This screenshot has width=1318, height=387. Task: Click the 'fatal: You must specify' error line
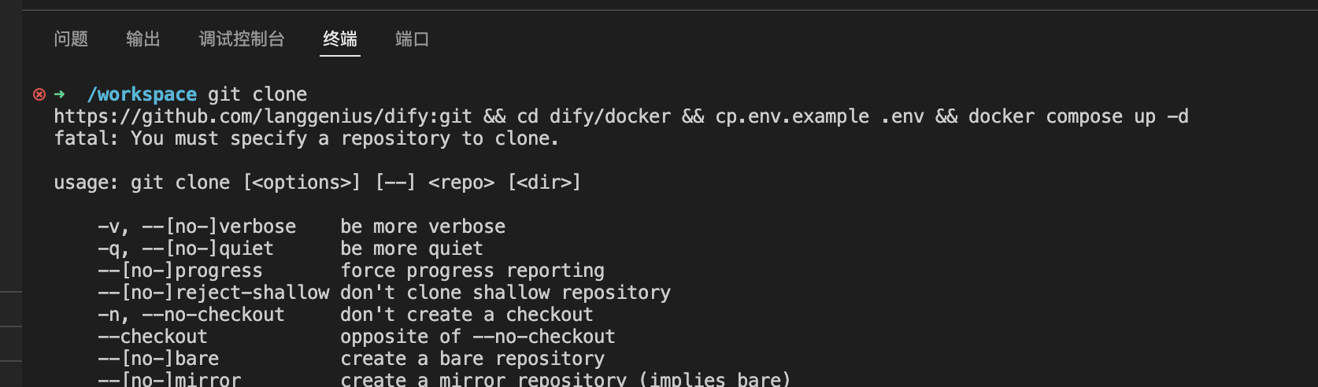306,138
